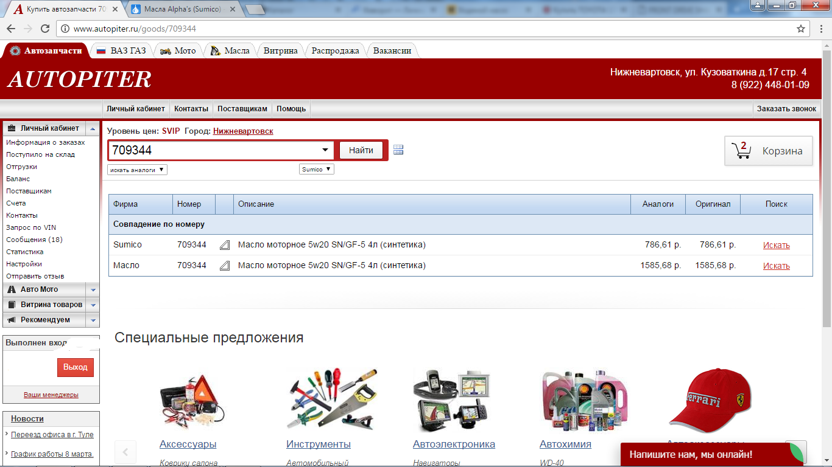Open Баланс in sidebar
This screenshot has height=467, width=832.
(18, 179)
